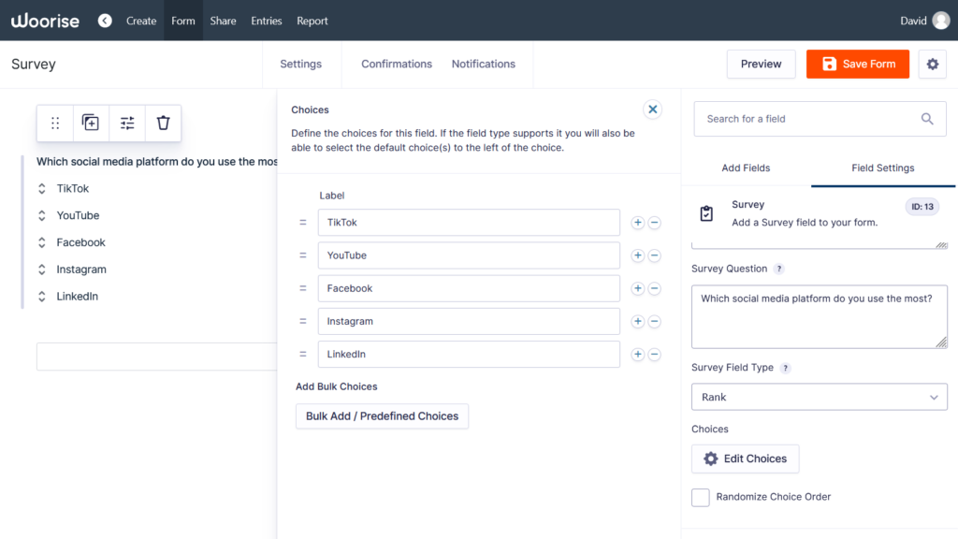Click Bulk Add / Predefined Choices
This screenshot has height=539, width=958.
coord(382,416)
